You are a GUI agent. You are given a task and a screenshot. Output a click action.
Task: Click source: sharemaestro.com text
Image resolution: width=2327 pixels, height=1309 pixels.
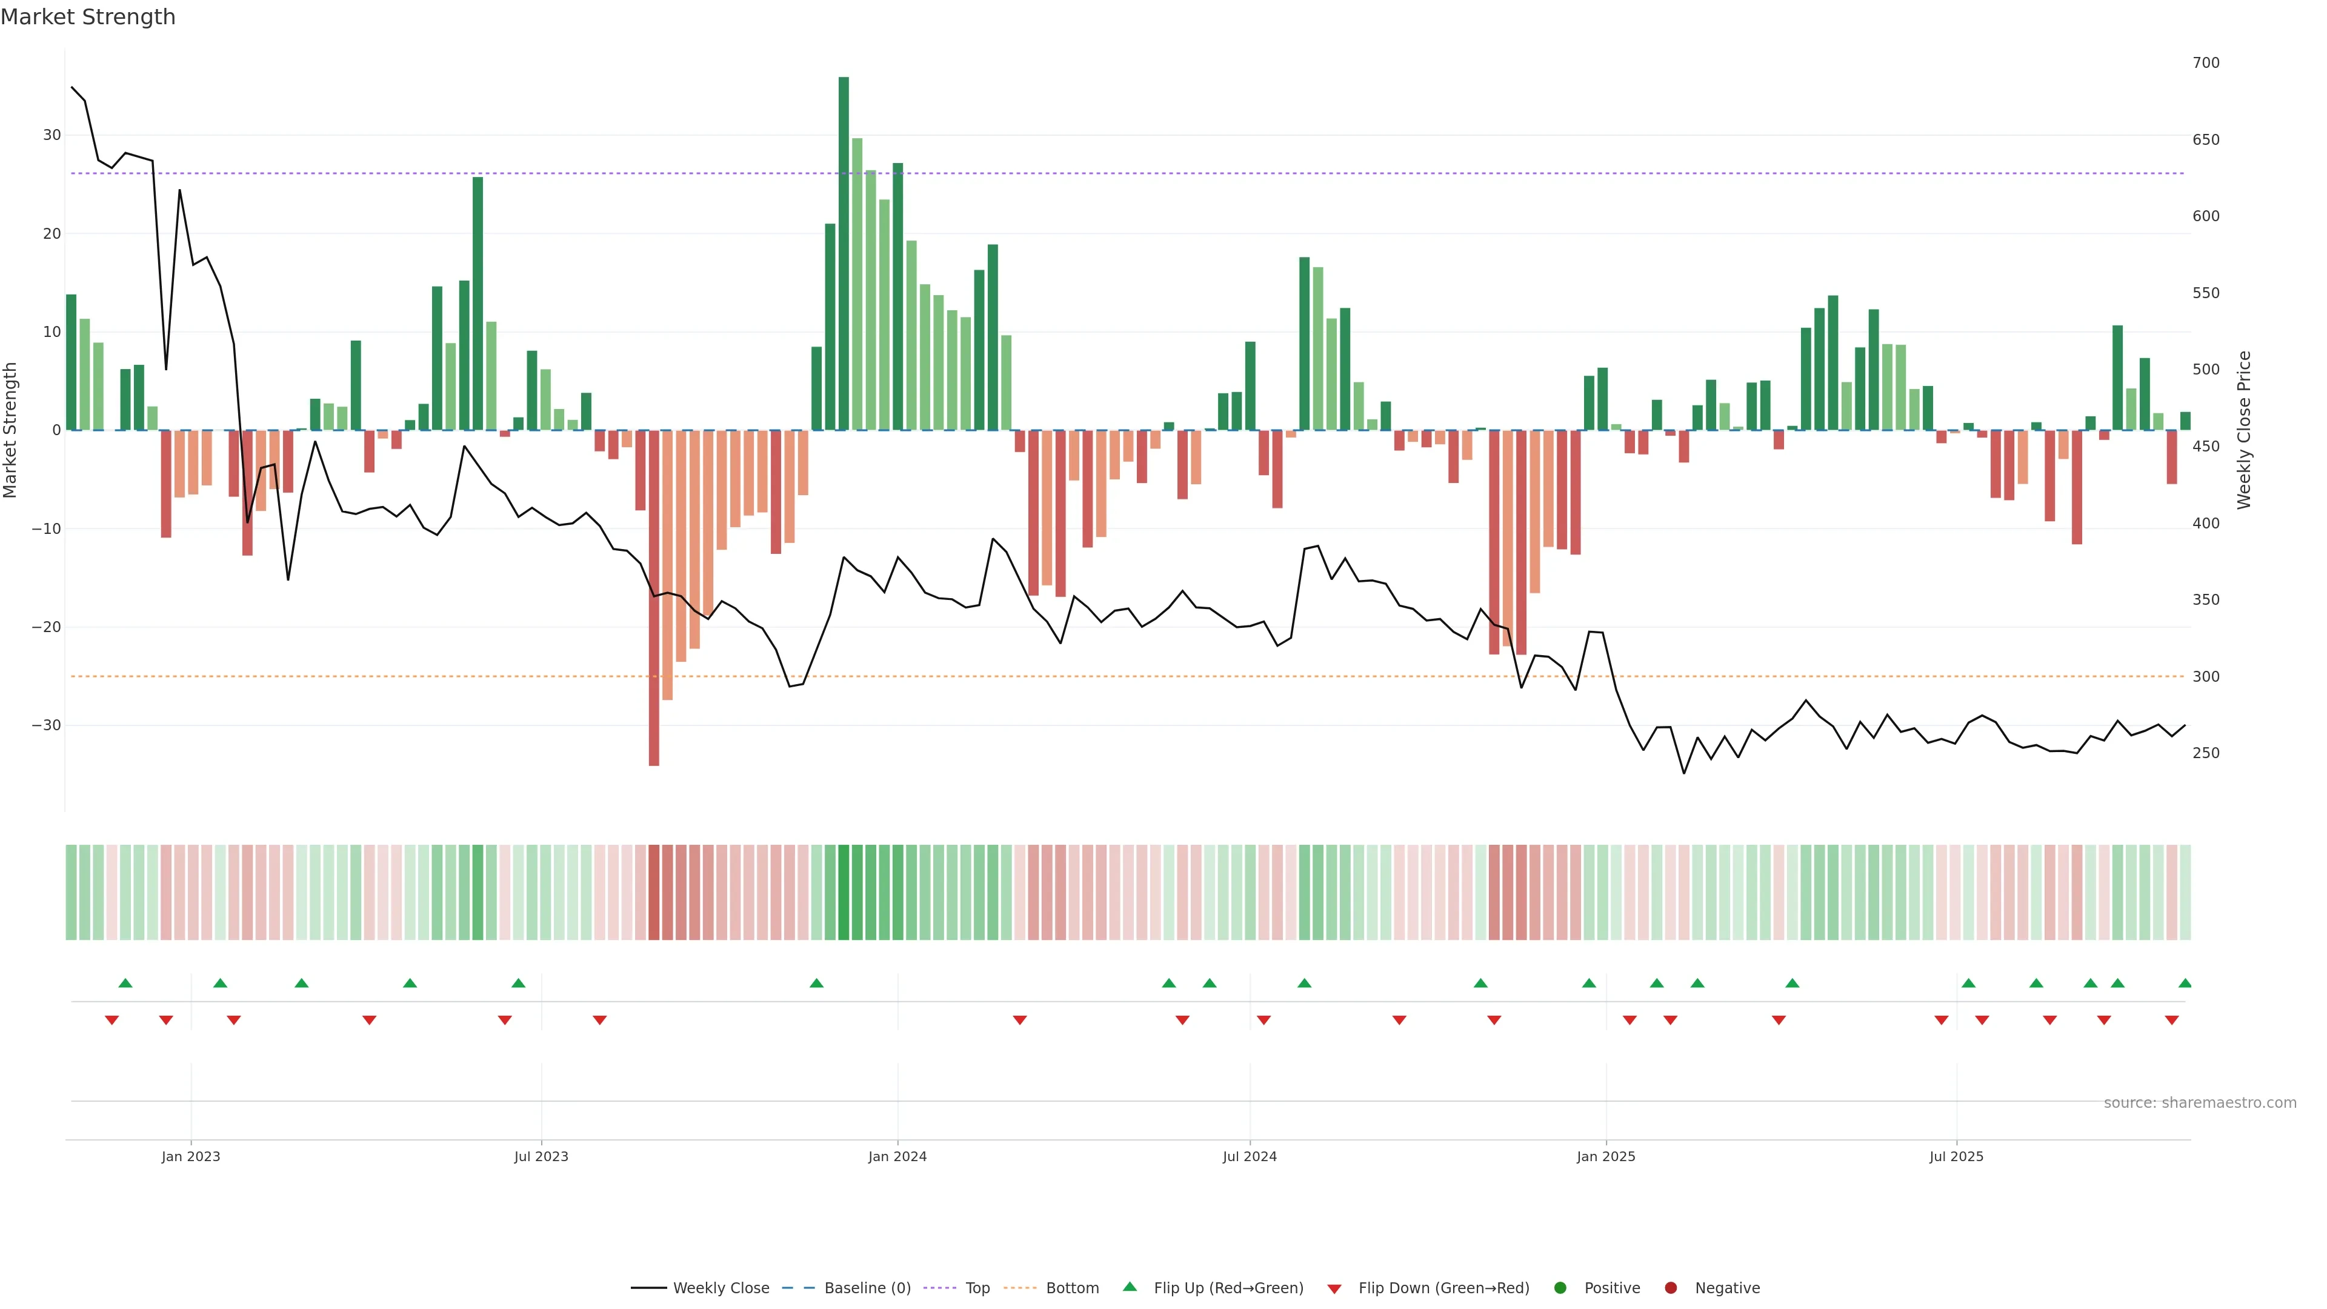2200,1103
